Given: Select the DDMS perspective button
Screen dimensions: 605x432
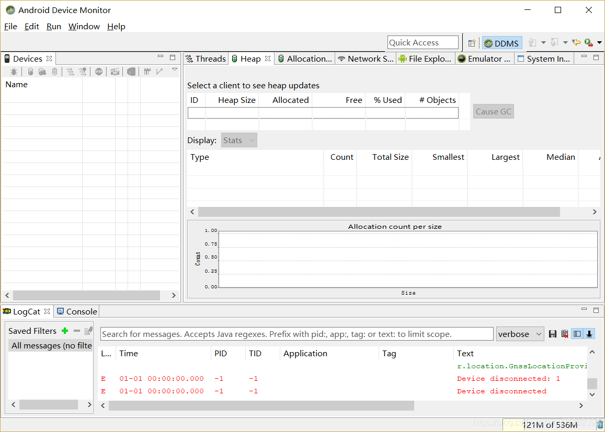Looking at the screenshot, I should pos(501,43).
